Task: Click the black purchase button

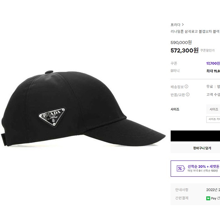Action: tap(195, 136)
